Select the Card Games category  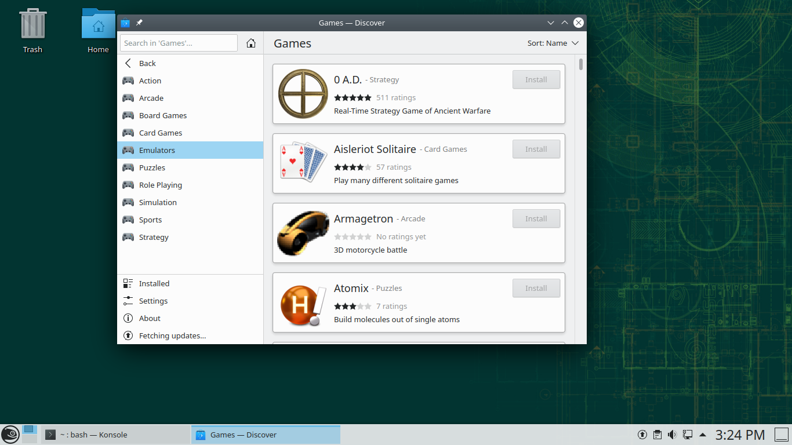click(190, 133)
